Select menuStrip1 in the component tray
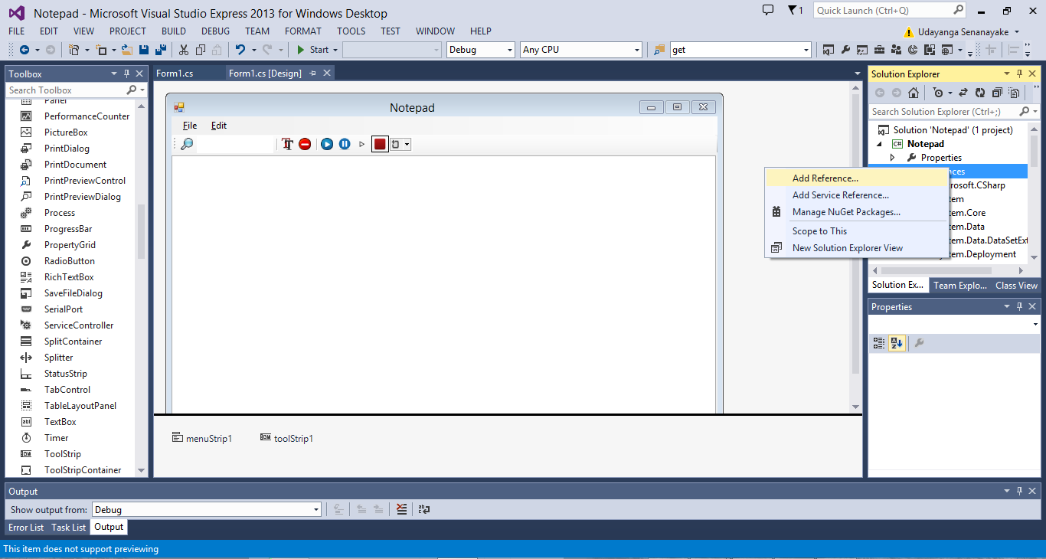 (202, 438)
